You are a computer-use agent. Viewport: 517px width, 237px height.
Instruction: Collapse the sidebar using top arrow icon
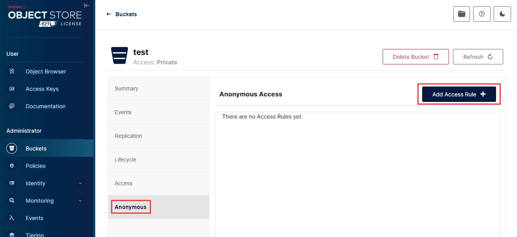pos(87,6)
